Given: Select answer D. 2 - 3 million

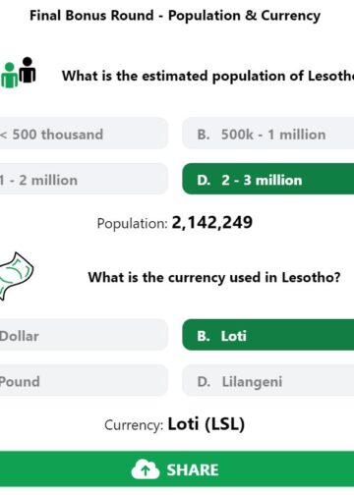Looking at the screenshot, I should (x=268, y=180).
